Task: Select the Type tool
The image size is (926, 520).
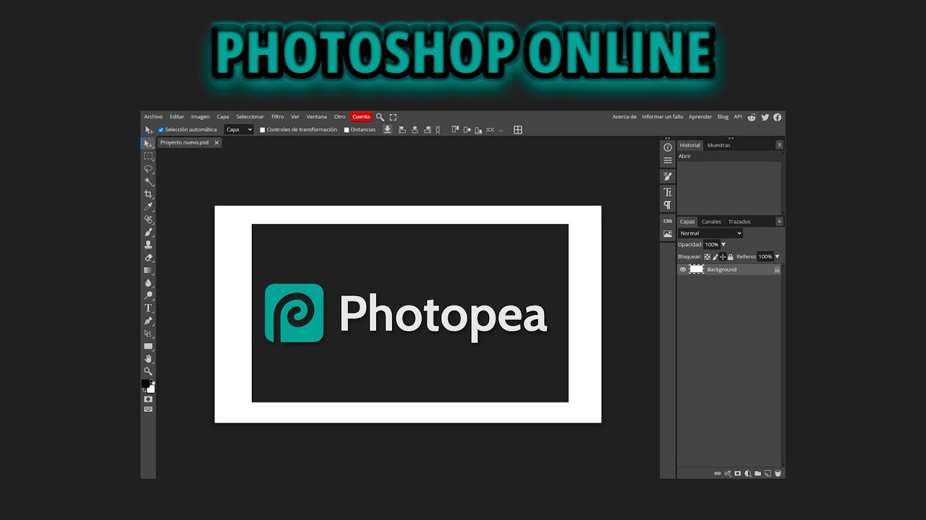Action: point(148,308)
